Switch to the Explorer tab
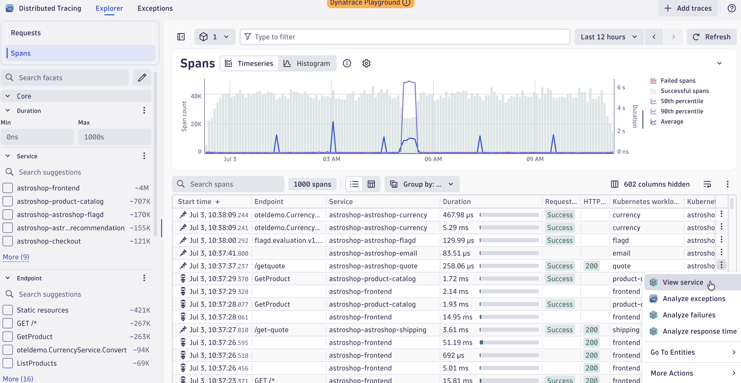The width and height of the screenshot is (741, 383). pos(109,8)
